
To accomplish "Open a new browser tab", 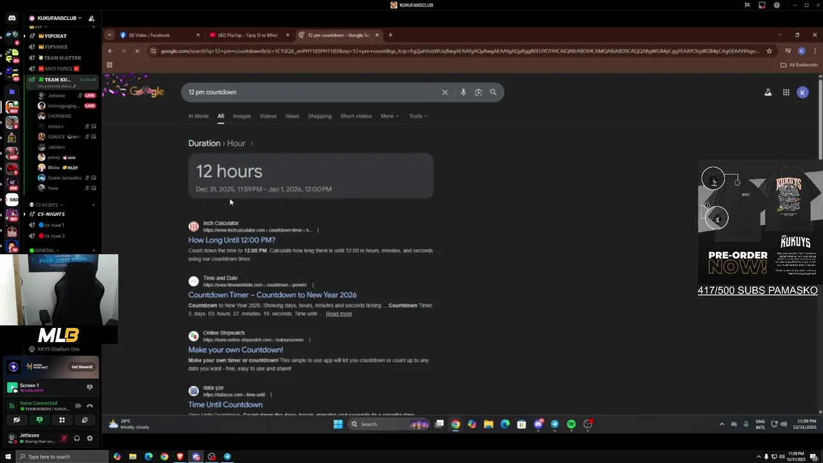I will [390, 35].
